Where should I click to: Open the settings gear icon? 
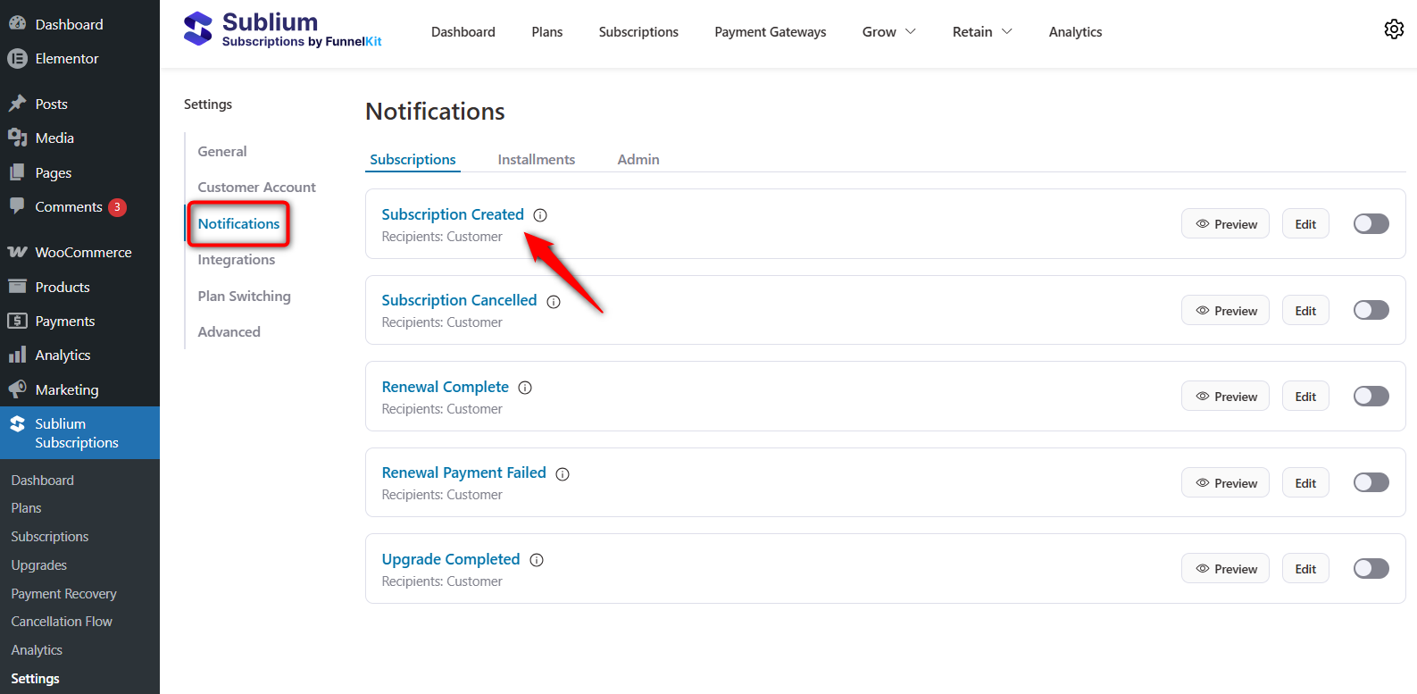pyautogui.click(x=1394, y=29)
